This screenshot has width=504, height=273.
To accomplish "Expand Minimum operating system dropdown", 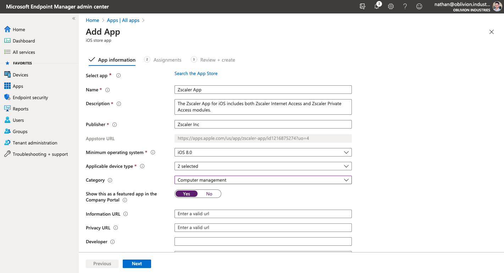I will pyautogui.click(x=263, y=152).
